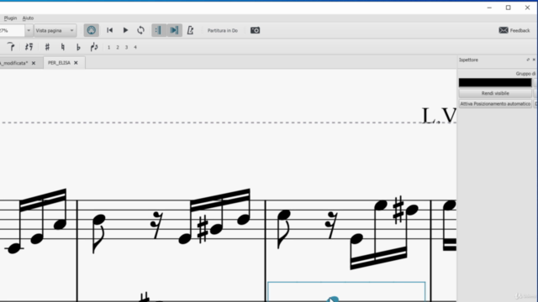The image size is (538, 302).
Task: Toggle loop playback
Action: coord(140,30)
